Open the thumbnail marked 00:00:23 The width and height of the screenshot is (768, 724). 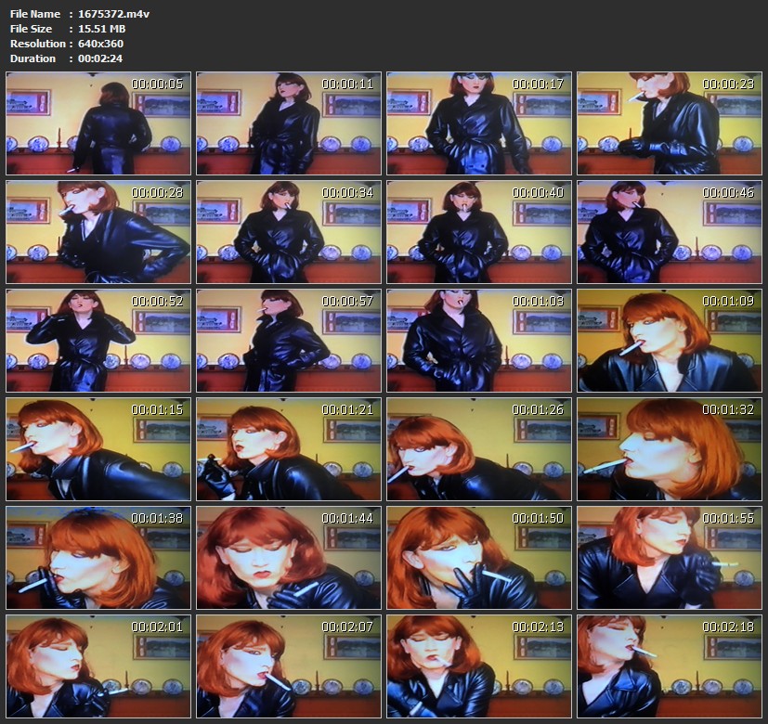point(669,123)
